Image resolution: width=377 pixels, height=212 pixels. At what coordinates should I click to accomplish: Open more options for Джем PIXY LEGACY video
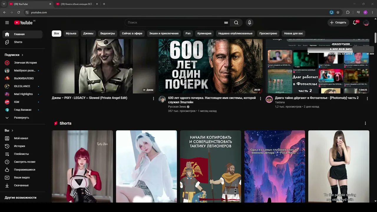153,99
